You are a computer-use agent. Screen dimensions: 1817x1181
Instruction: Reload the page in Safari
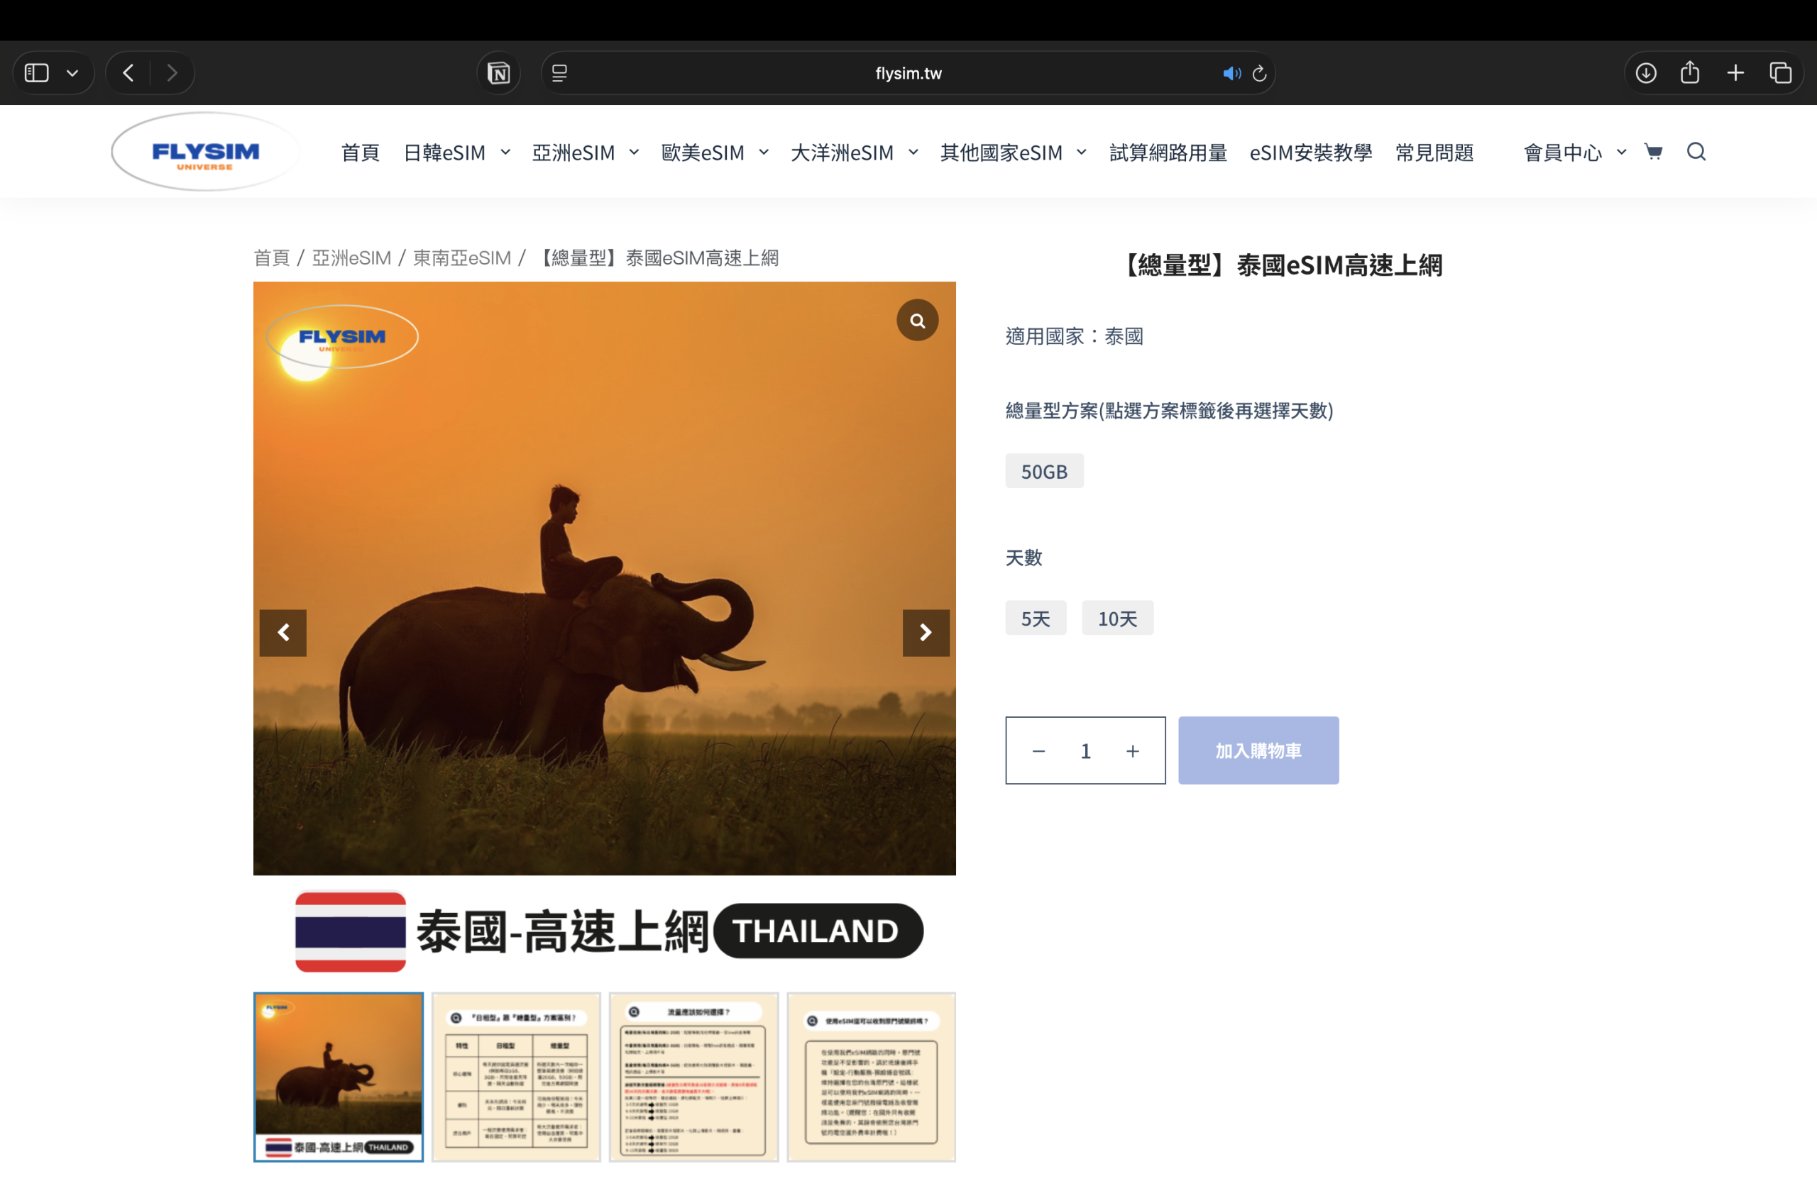click(1260, 73)
